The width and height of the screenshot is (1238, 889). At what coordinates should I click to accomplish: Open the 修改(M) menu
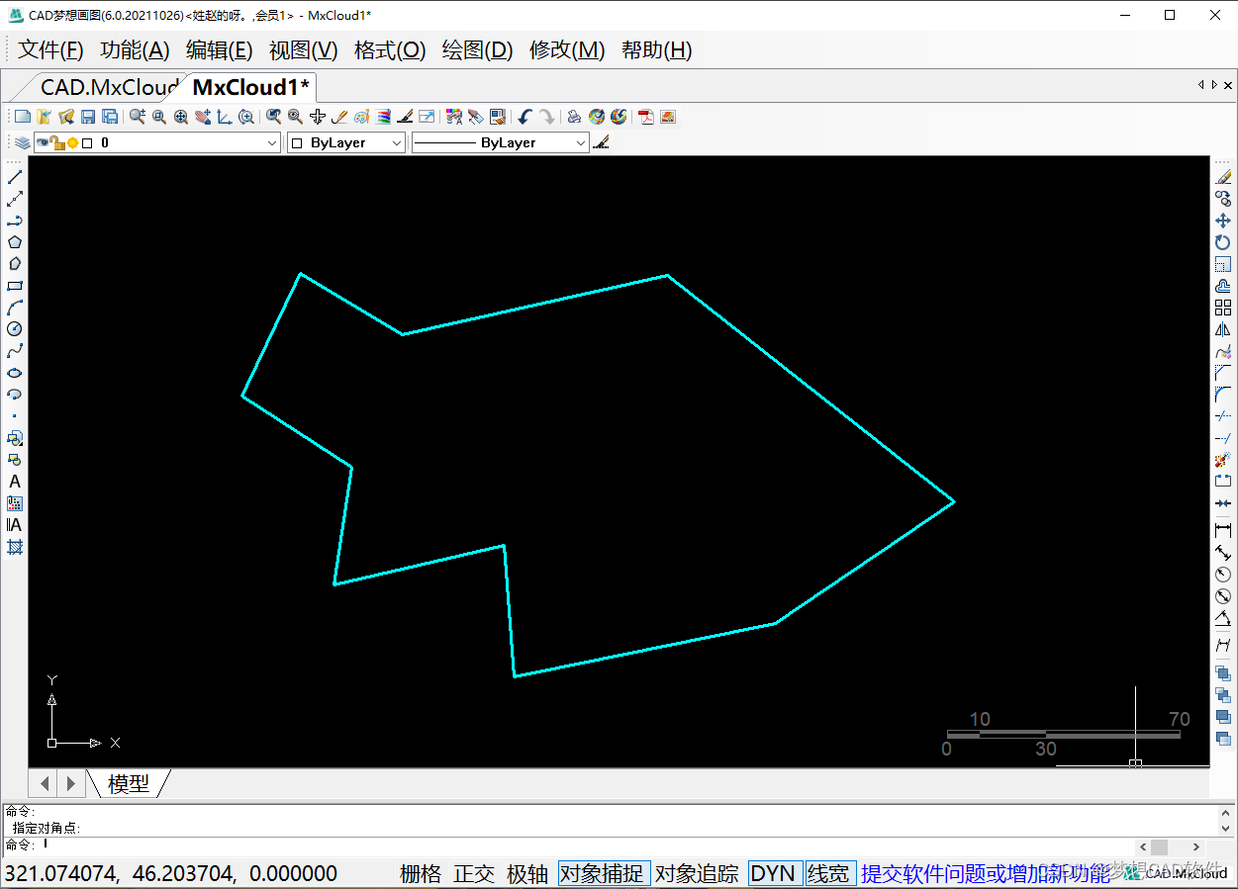(567, 50)
